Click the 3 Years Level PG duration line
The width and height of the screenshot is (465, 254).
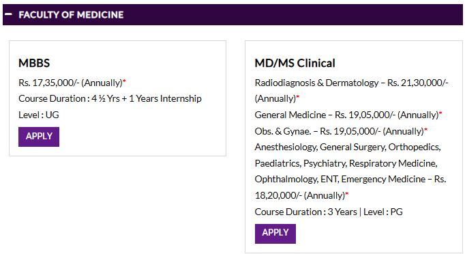[x=329, y=212]
